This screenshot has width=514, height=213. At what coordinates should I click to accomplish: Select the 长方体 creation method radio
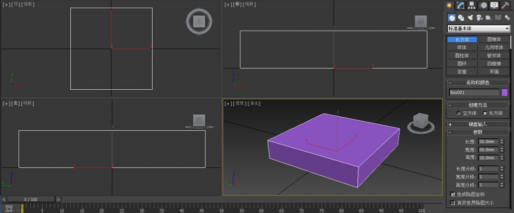tap(485, 113)
